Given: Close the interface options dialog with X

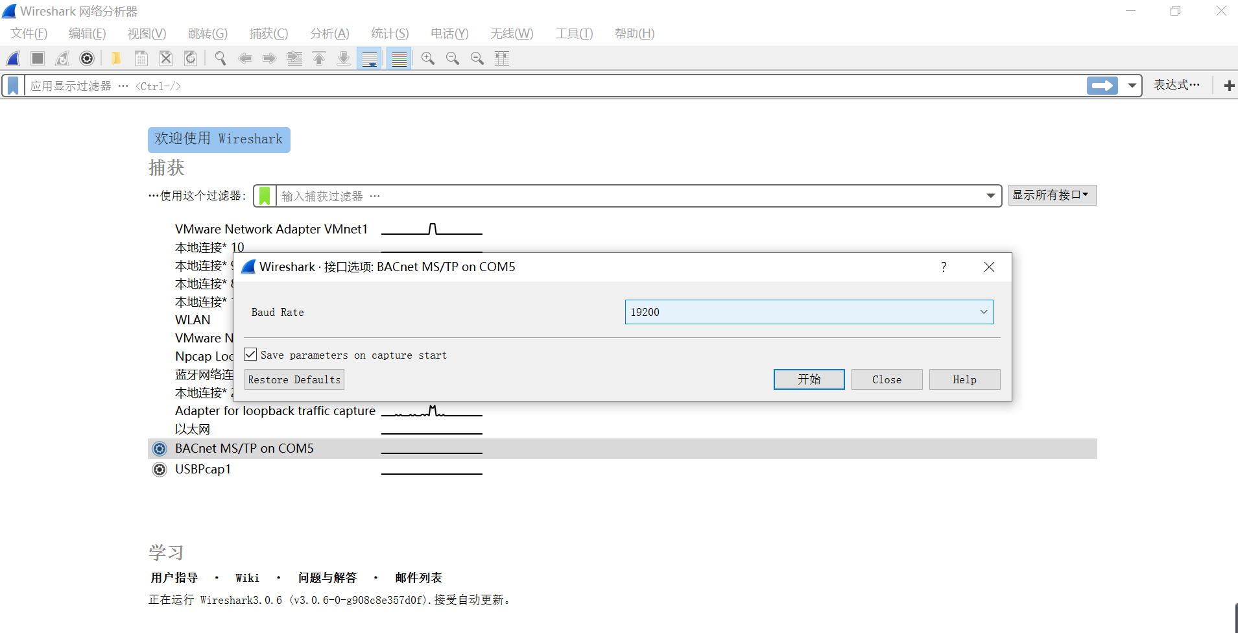Looking at the screenshot, I should 989,267.
